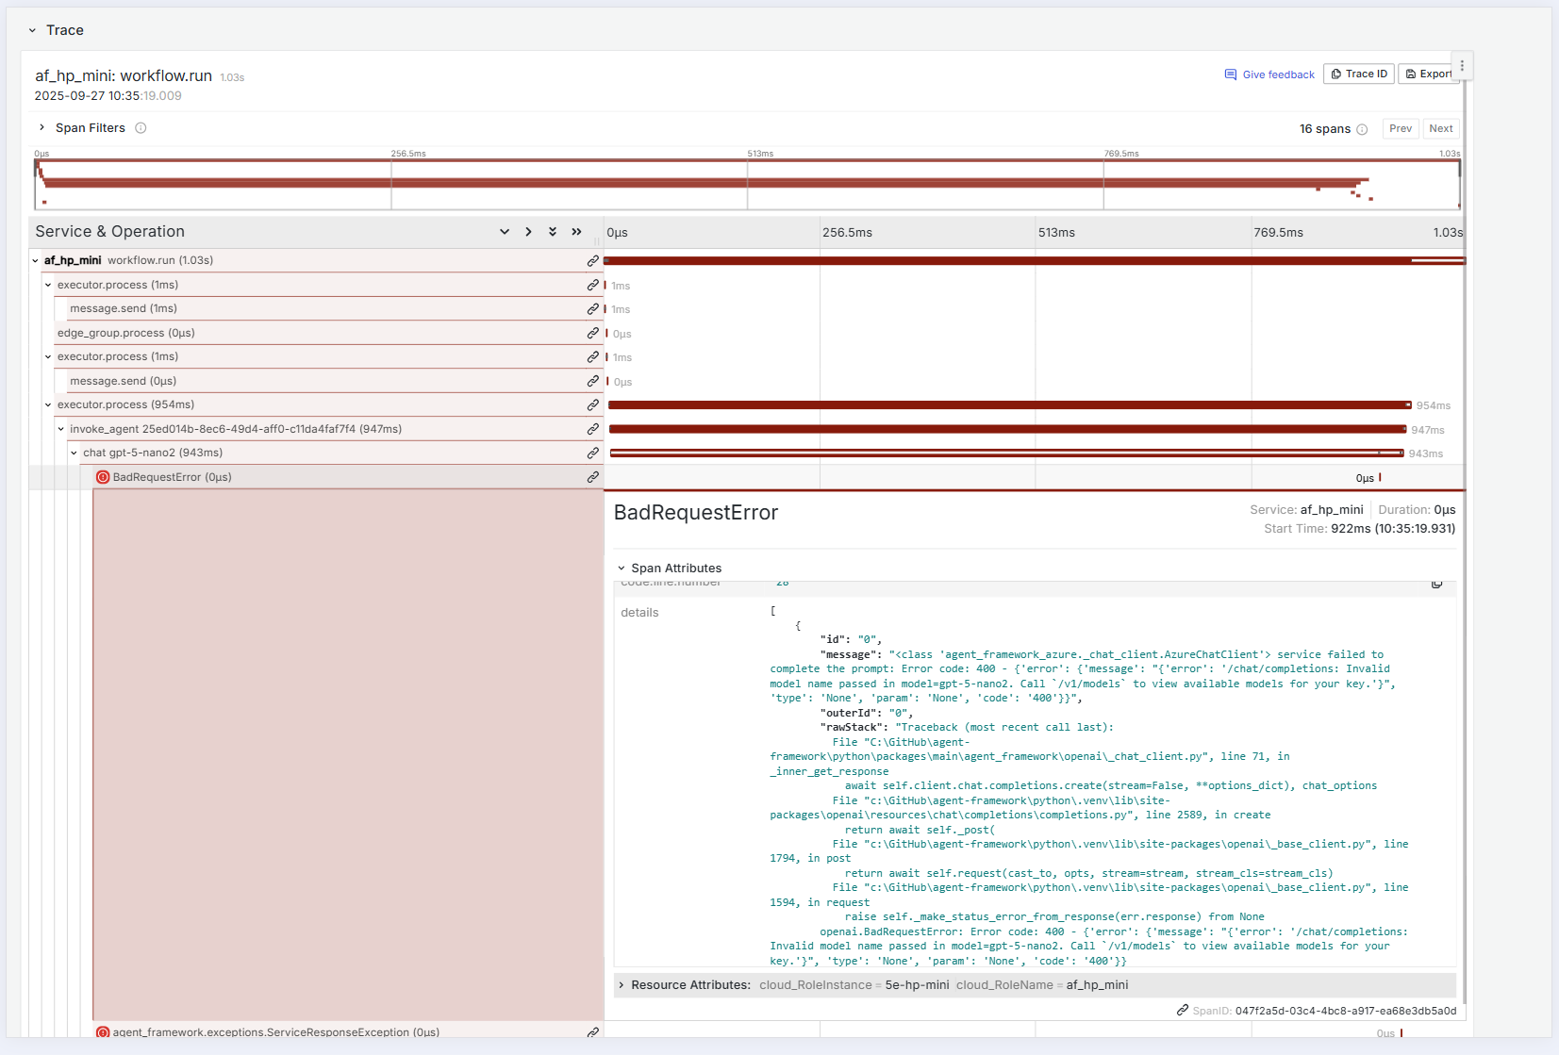Viewport: 1559px width, 1055px height.
Task: Collapse the second executor.process (1ms) span
Action: [49, 356]
